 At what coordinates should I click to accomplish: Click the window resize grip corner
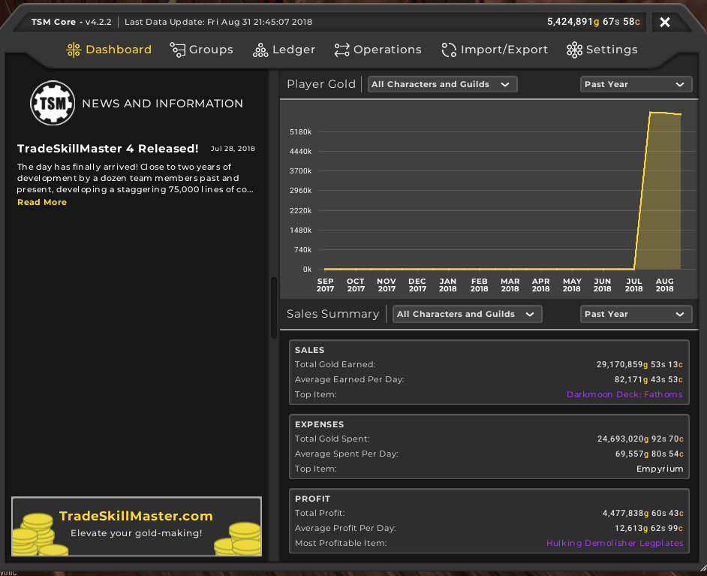click(703, 568)
